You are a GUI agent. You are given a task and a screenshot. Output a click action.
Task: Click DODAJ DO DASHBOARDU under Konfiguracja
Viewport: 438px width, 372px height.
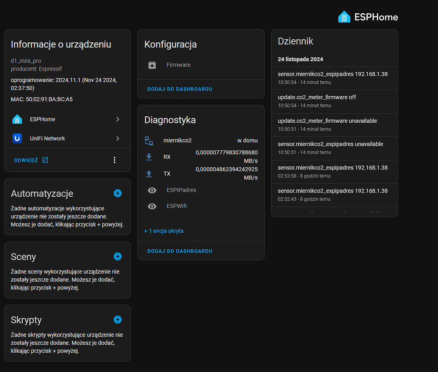[x=179, y=89]
